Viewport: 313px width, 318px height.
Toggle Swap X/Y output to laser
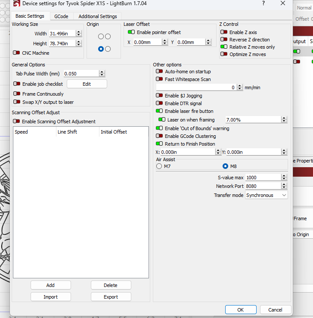pyautogui.click(x=17, y=102)
